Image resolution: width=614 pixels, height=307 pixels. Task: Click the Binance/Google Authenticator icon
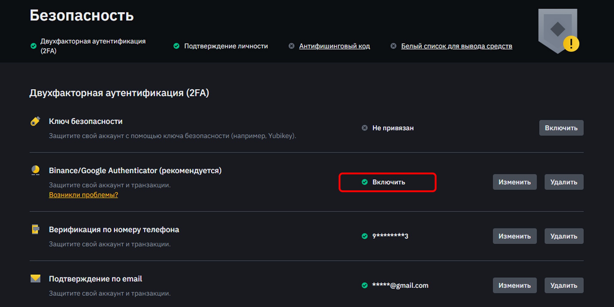[x=36, y=170]
